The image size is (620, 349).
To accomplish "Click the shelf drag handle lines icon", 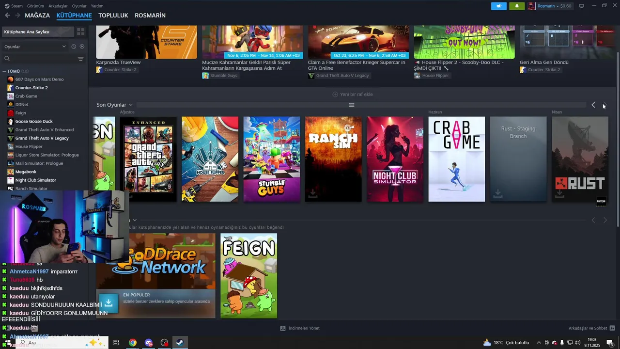I will (x=352, y=105).
